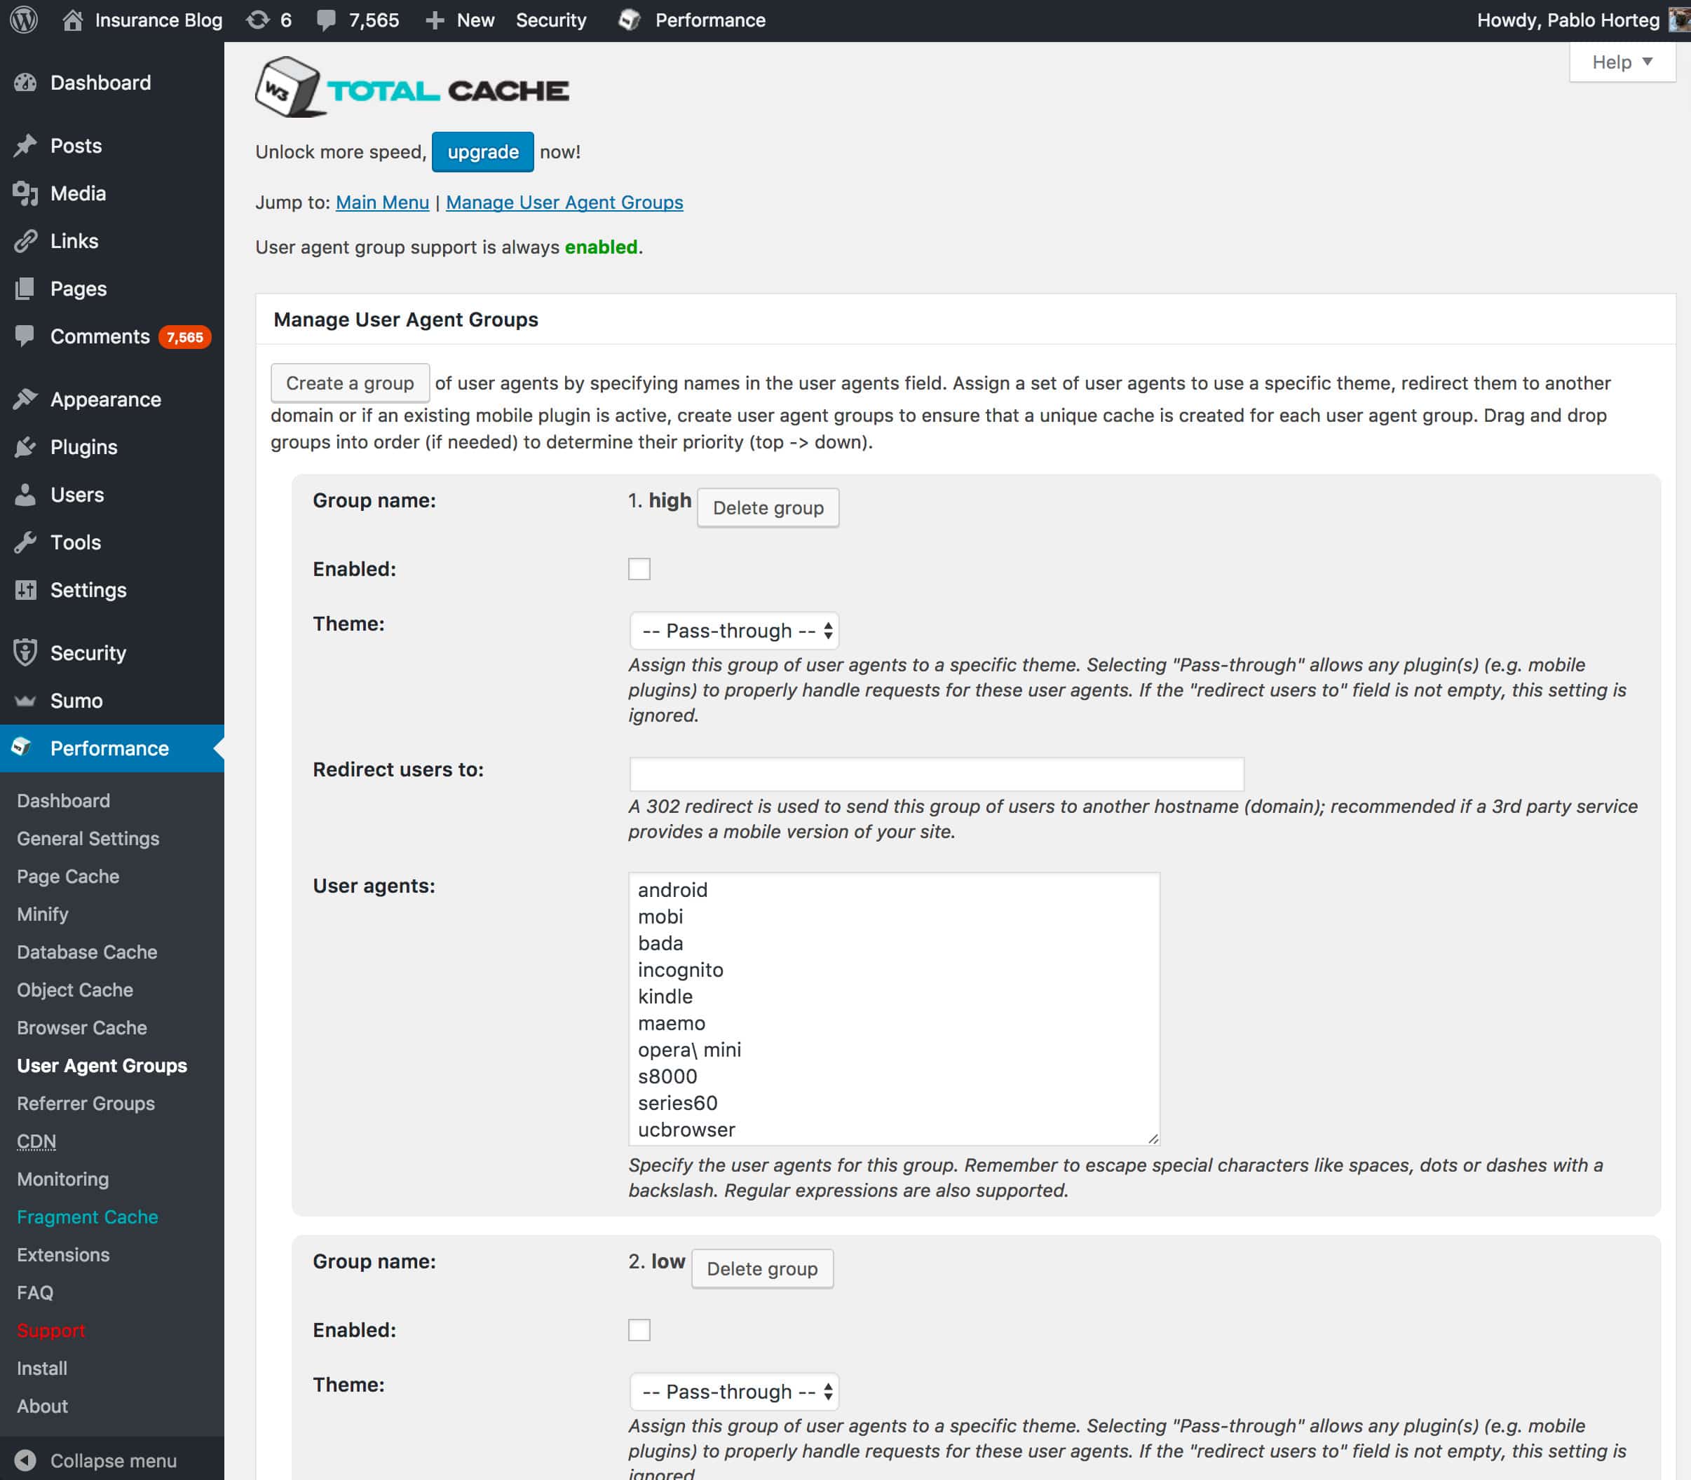
Task: Click the blue upgrade button
Action: pos(482,152)
